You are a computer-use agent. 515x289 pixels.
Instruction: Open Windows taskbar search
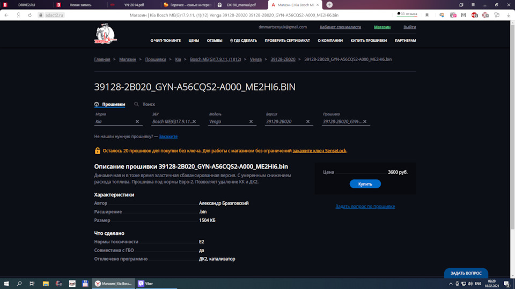[19, 284]
